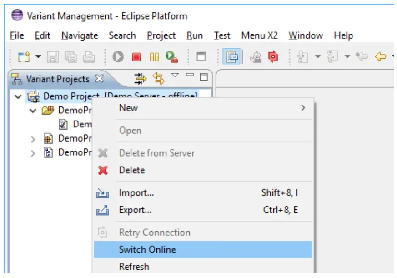The height and width of the screenshot is (278, 397).
Task: Open the Window menu
Action: (306, 35)
